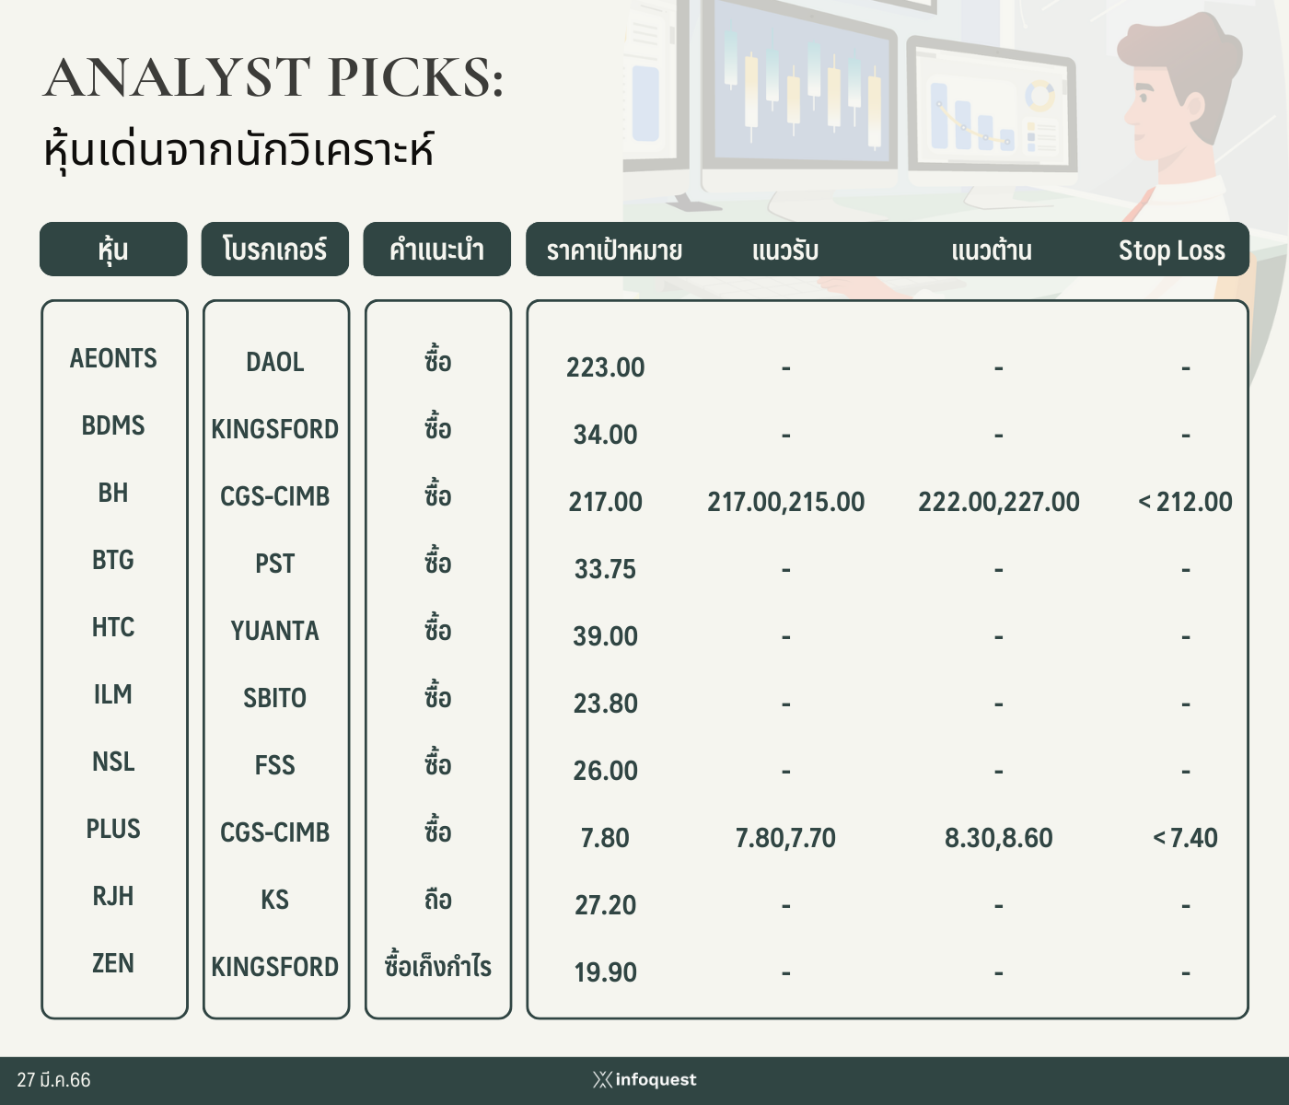
Task: Click the < 7.40 stop loss value
Action: pos(1186,838)
